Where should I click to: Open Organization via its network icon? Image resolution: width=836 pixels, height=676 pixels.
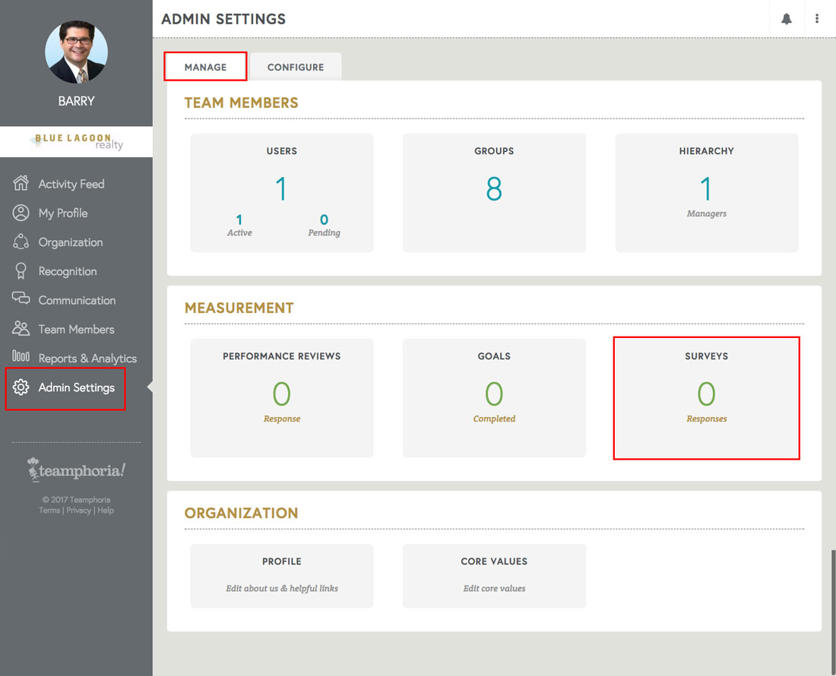21,242
